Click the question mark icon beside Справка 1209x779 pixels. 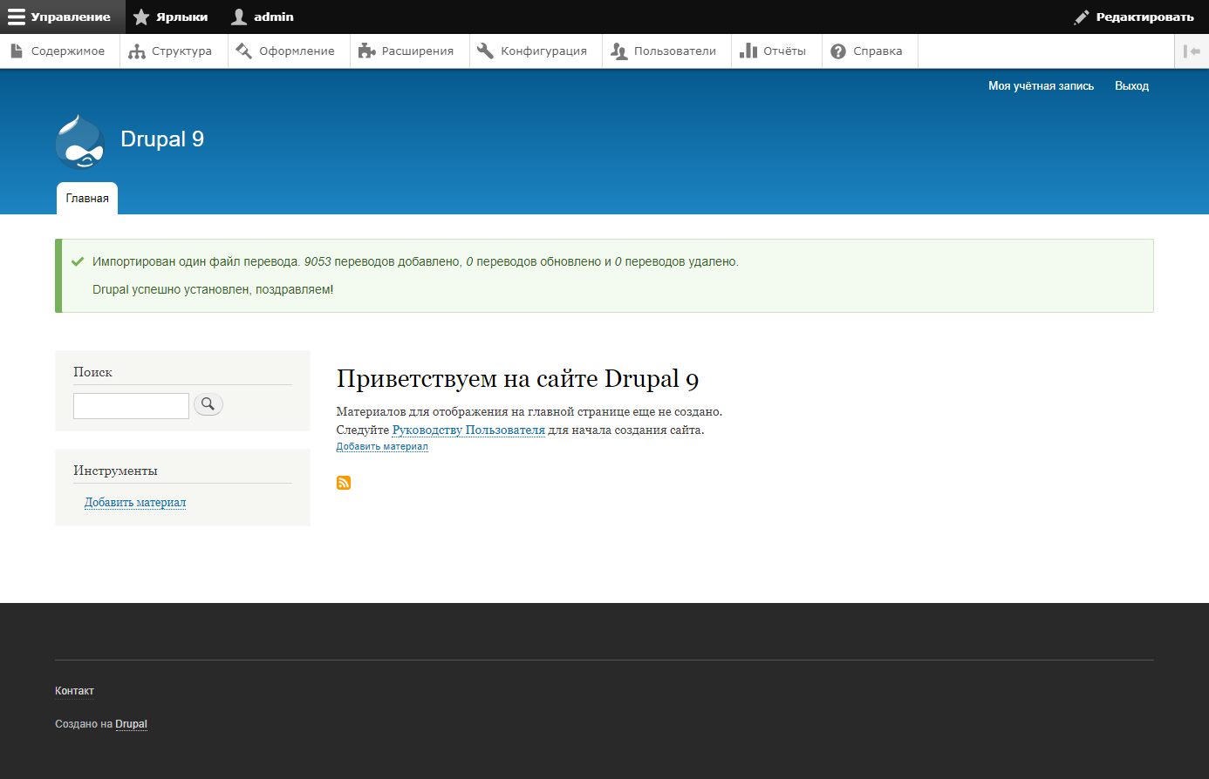pos(838,51)
